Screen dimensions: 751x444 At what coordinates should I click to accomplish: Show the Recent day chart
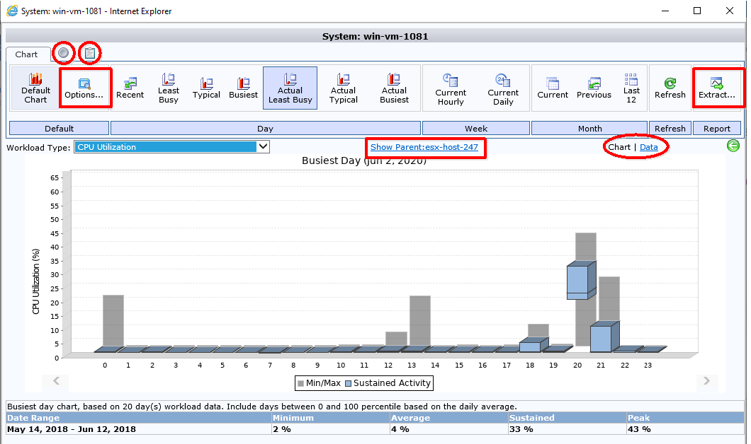point(130,88)
